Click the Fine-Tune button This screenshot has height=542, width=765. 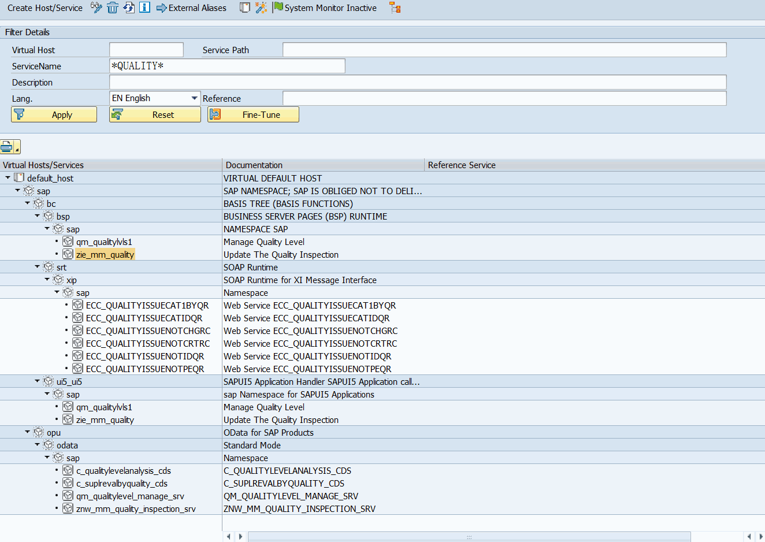[253, 114]
